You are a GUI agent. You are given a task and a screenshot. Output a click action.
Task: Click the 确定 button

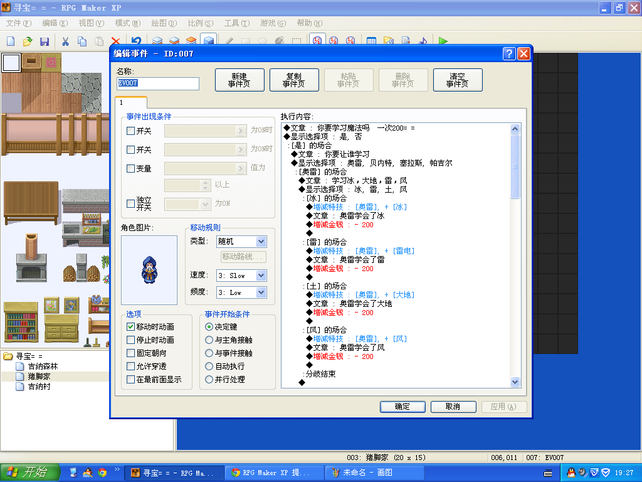point(403,407)
